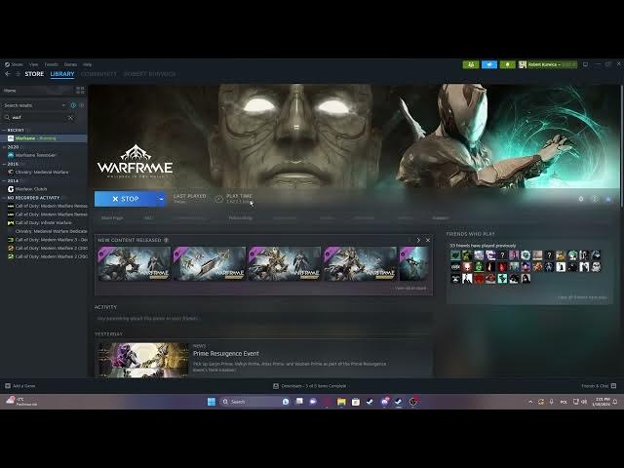Select the Warframe Teenobar entry
This screenshot has width=624, height=468.
coord(44,155)
